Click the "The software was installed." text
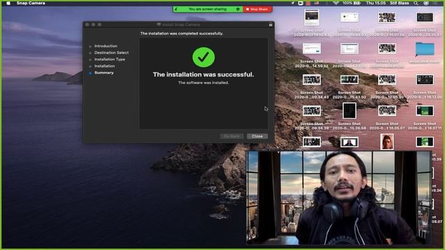This screenshot has width=445, height=250. (x=203, y=83)
